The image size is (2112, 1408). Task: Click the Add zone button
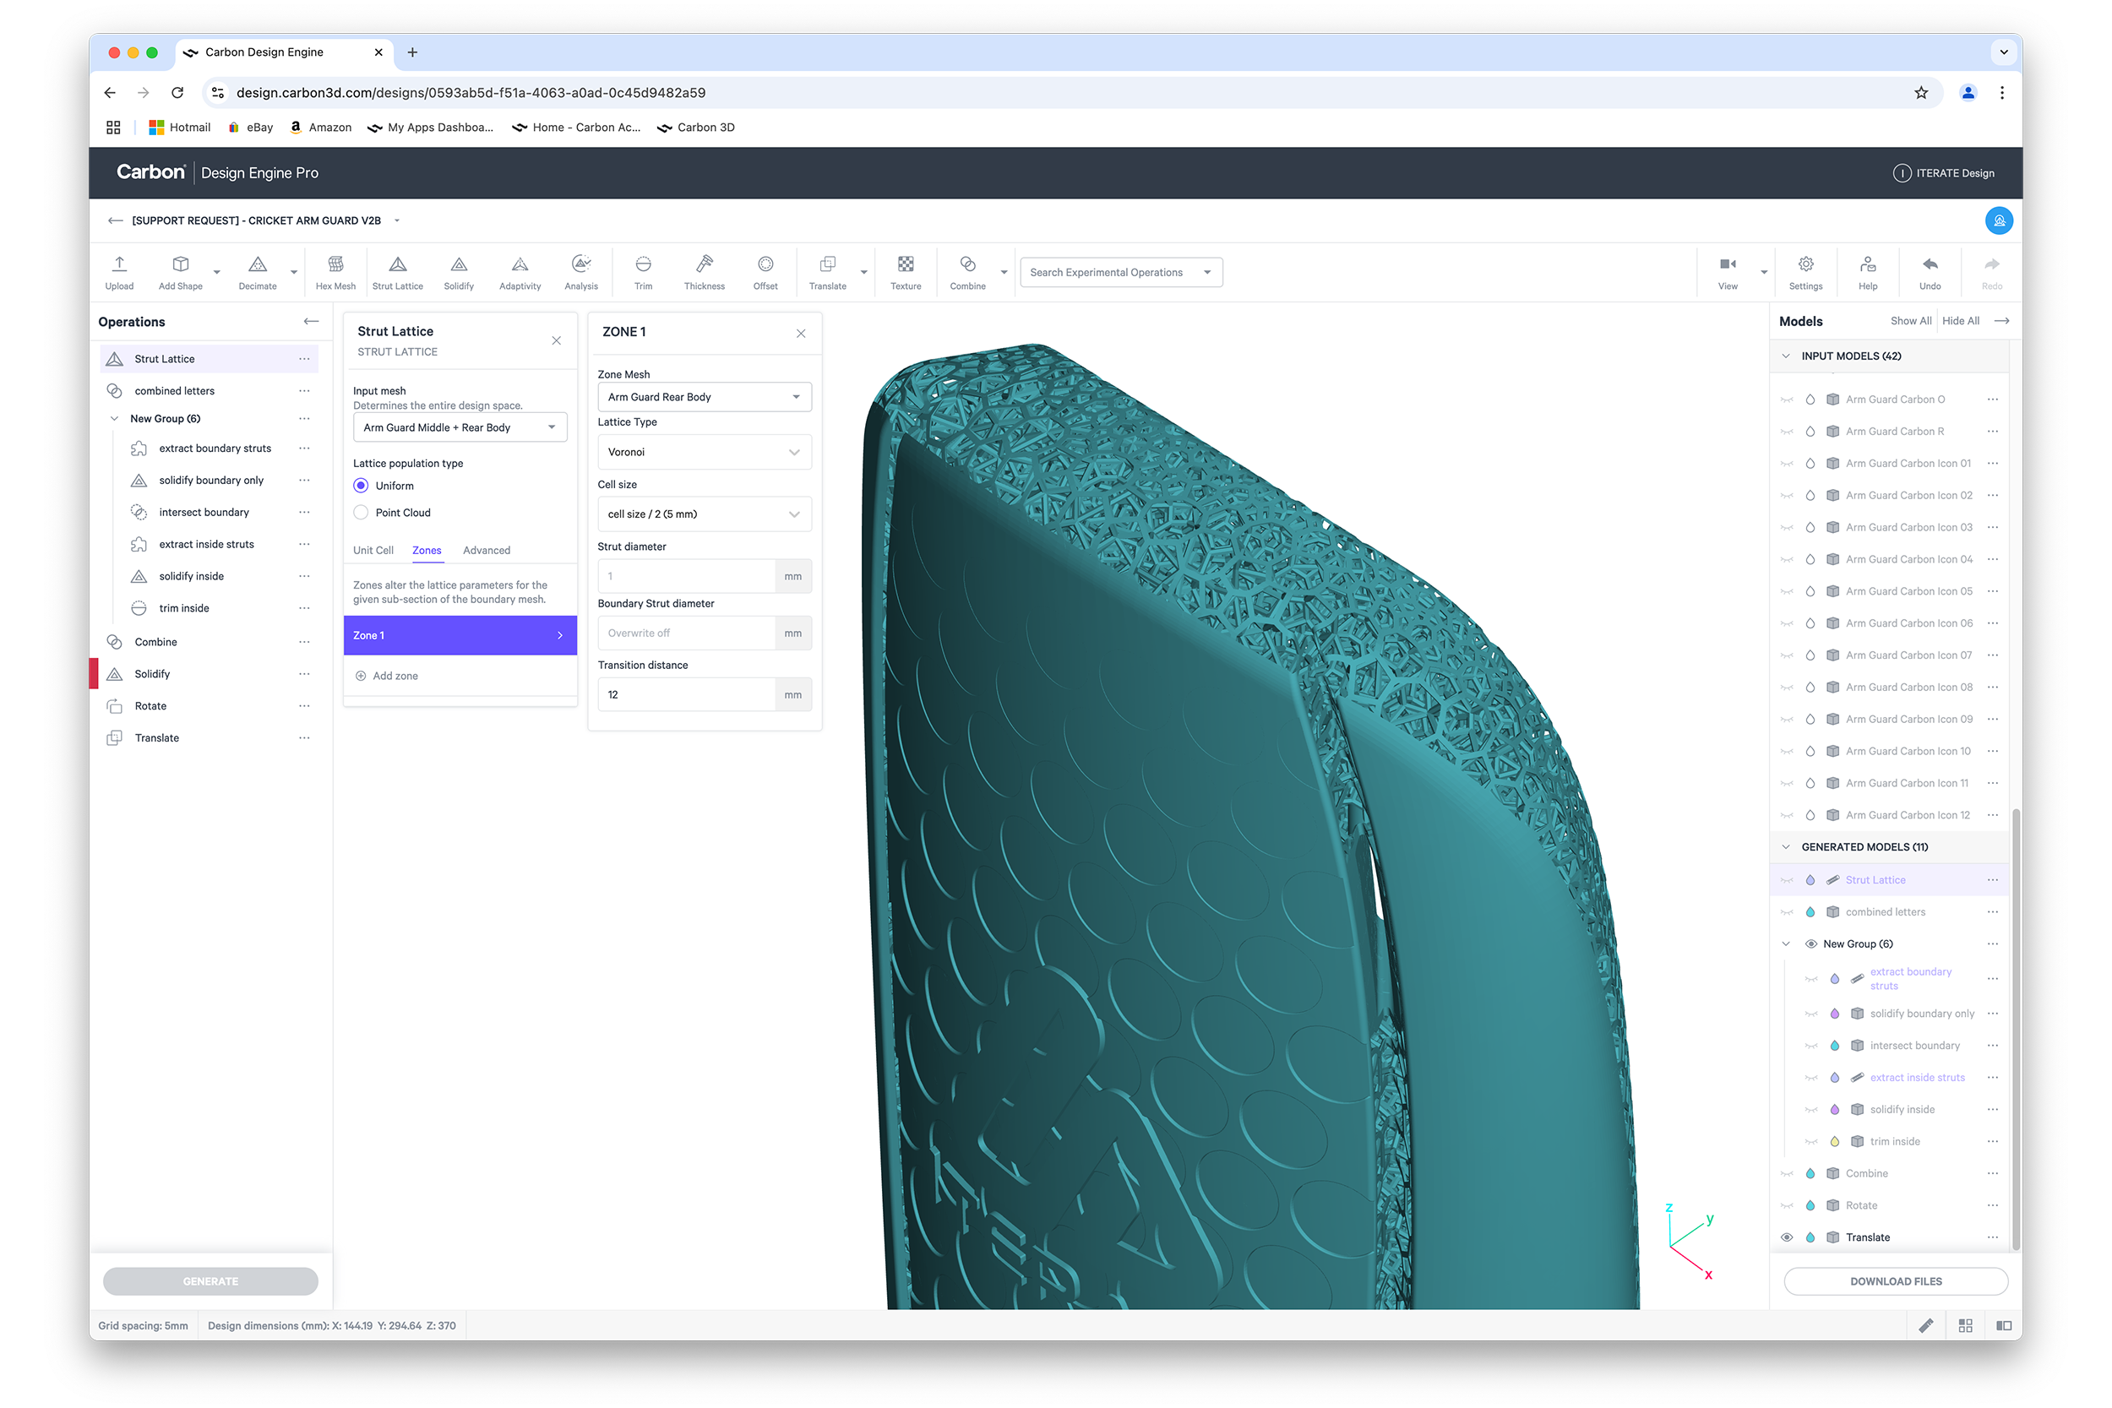387,677
